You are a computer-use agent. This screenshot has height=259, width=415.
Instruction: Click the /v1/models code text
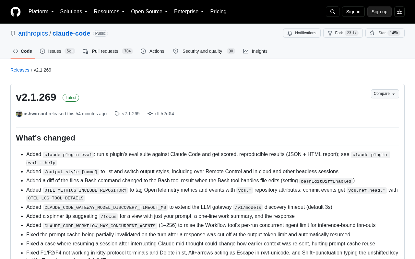coord(248,208)
